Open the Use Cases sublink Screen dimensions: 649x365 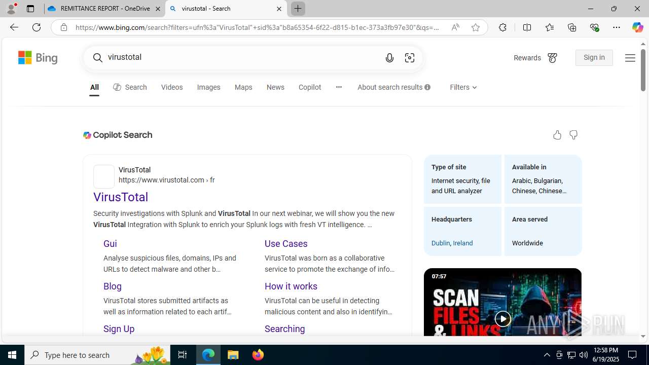[x=286, y=244]
